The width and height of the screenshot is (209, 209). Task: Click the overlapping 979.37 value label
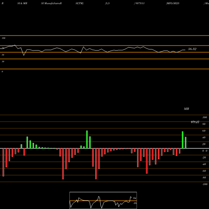coord(195,122)
